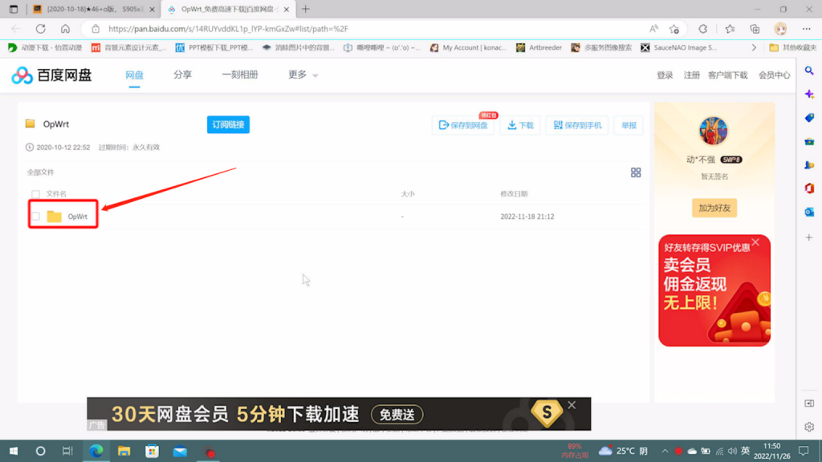The height and width of the screenshot is (462, 822).
Task: Open Task View on taskbar
Action: pyautogui.click(x=67, y=451)
